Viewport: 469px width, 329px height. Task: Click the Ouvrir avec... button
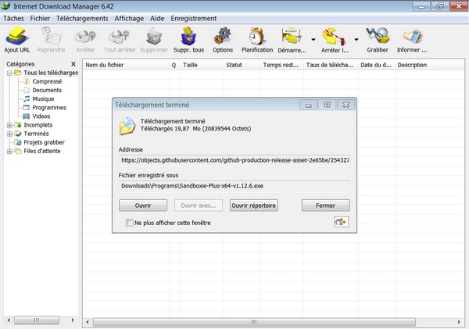click(x=199, y=206)
